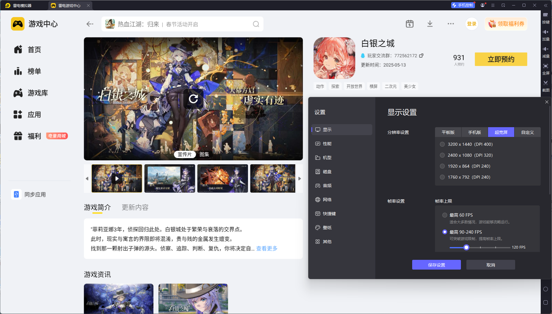
Task: Open the 应用 apps section
Action: point(27,114)
